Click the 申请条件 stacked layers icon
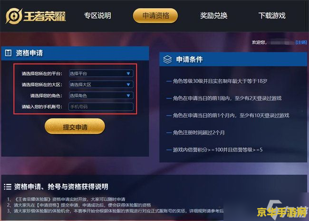309x221 pixels. pyautogui.click(x=167, y=59)
